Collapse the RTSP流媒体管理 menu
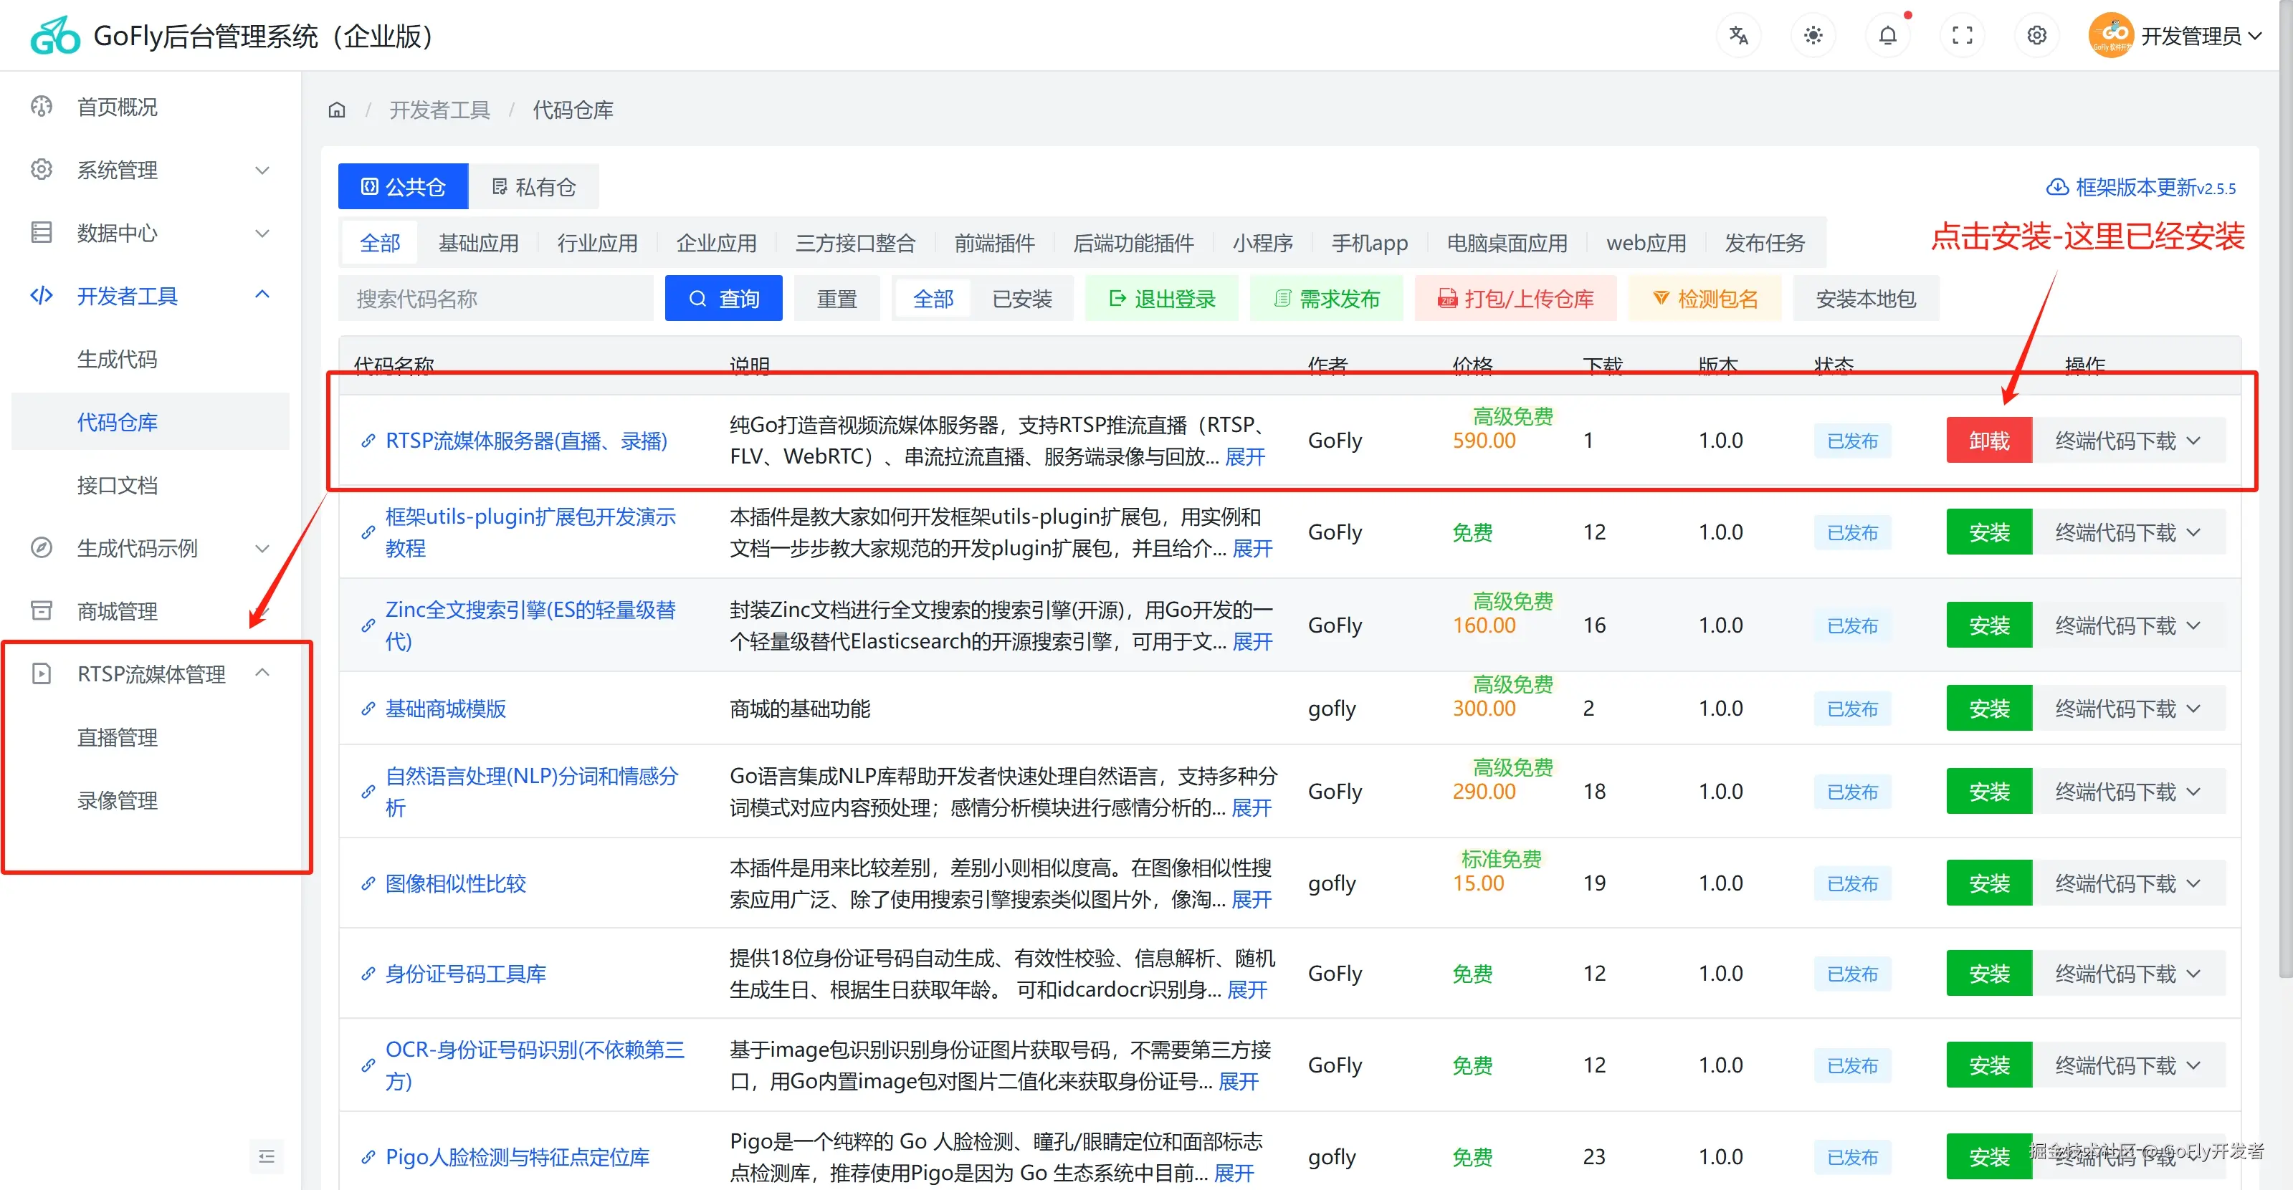2293x1190 pixels. pos(150,674)
